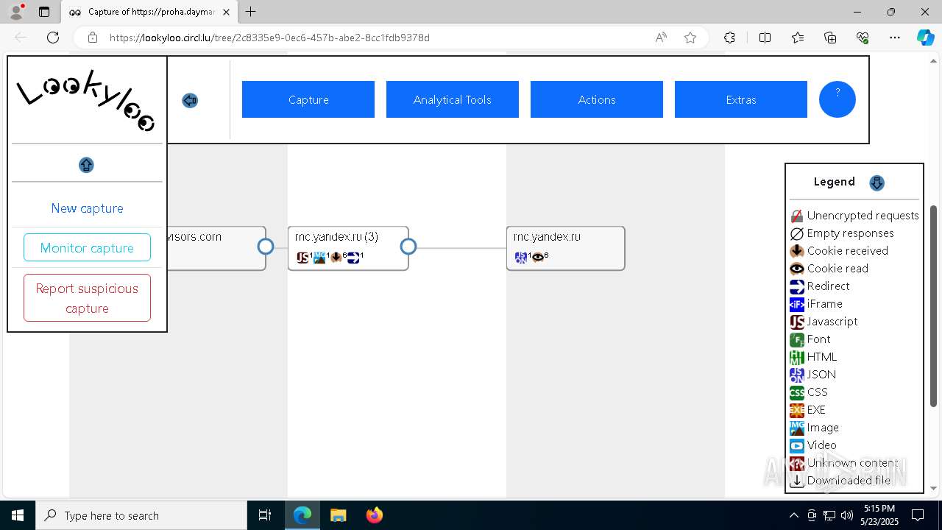Image resolution: width=942 pixels, height=530 pixels.
Task: Open Browser essentials heart icon
Action: click(863, 38)
